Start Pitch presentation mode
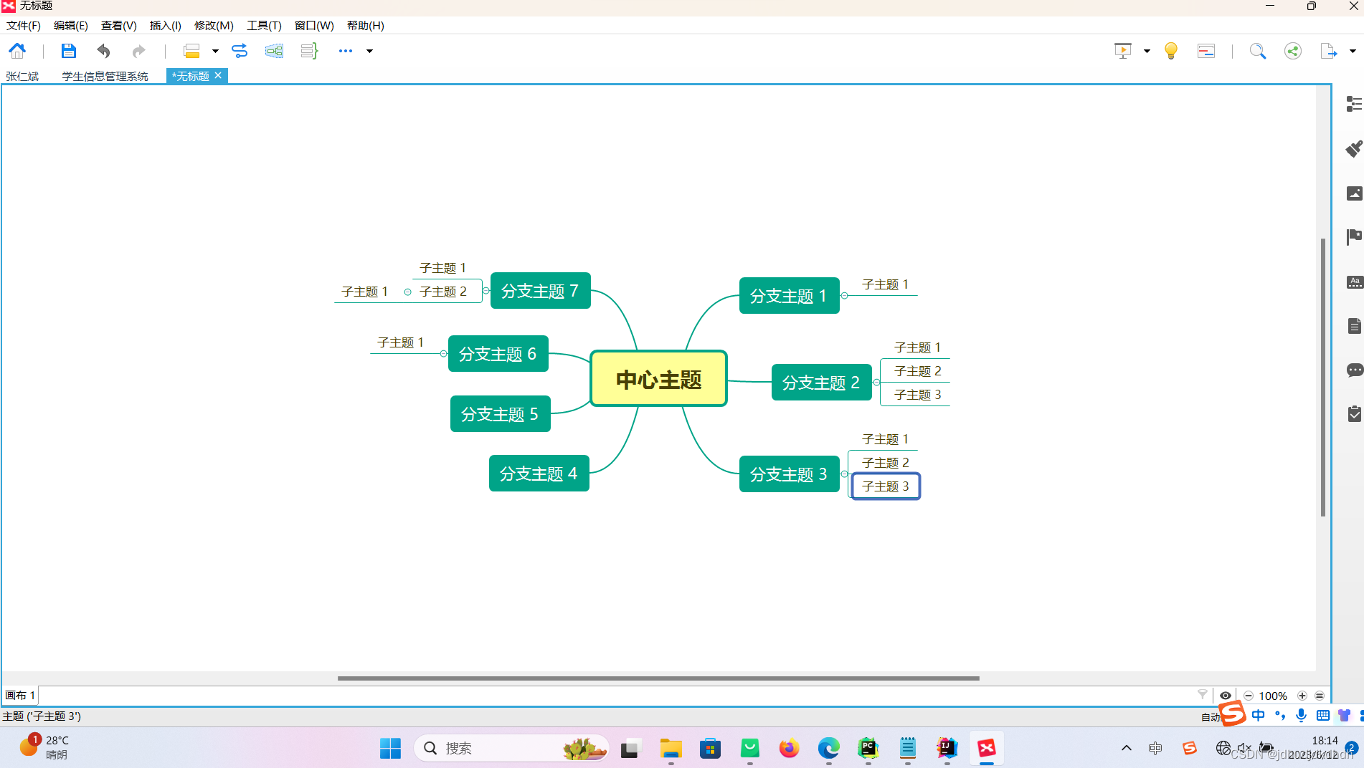 1122,51
